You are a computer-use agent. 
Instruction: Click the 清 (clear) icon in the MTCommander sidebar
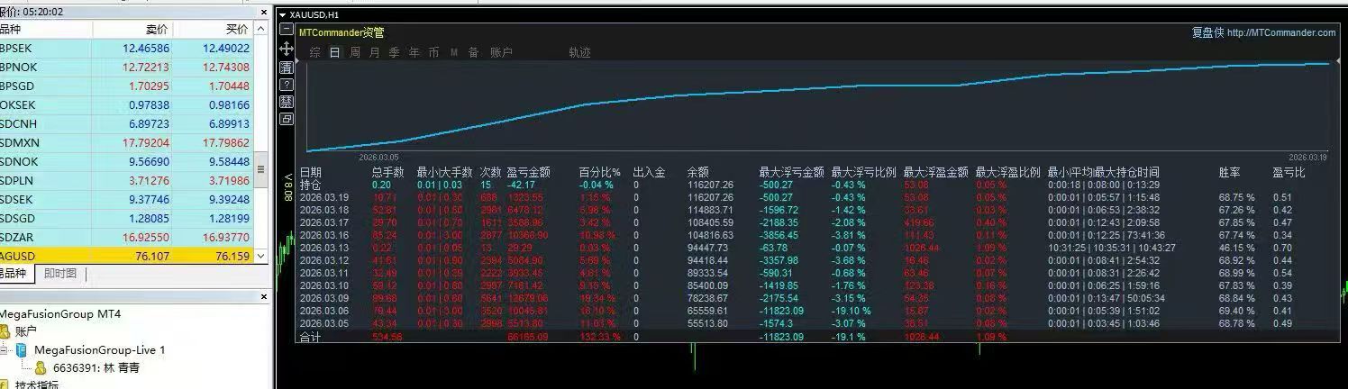287,68
